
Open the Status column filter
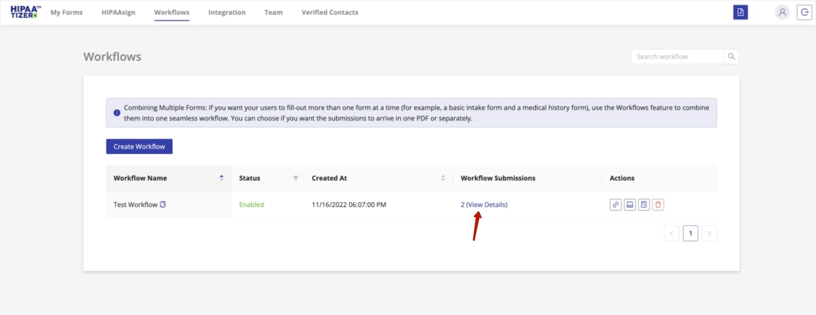(x=296, y=178)
